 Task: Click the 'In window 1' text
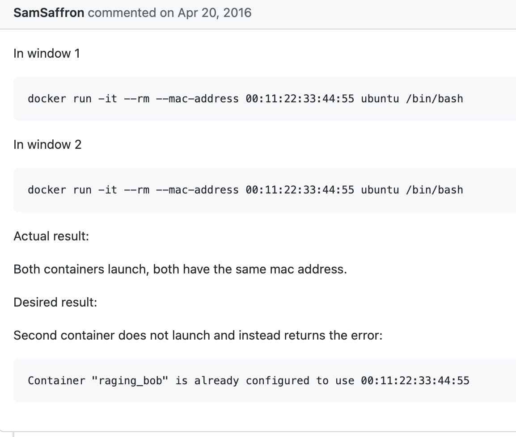(x=47, y=54)
